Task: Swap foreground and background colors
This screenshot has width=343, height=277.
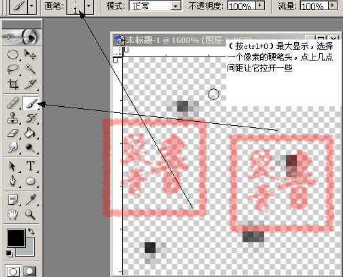Action: tap(31, 231)
